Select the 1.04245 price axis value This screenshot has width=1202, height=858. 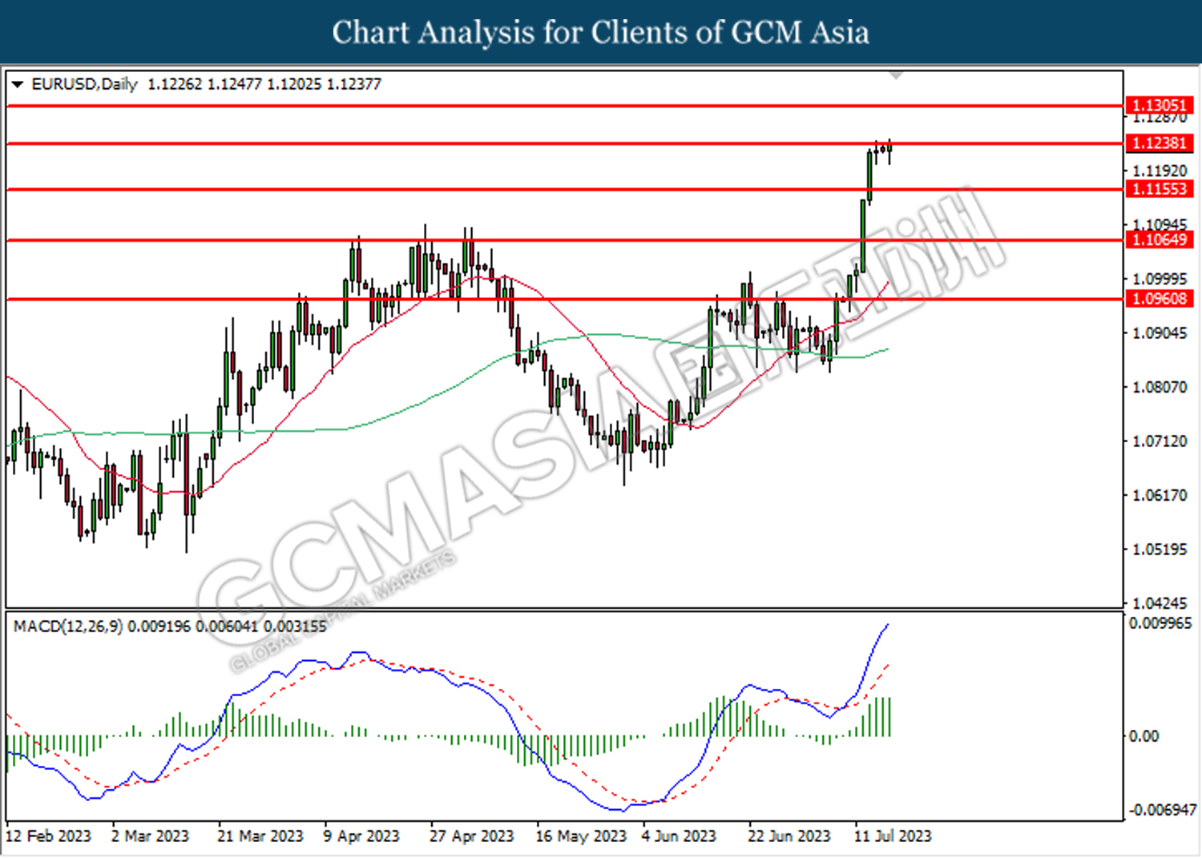click(x=1160, y=603)
